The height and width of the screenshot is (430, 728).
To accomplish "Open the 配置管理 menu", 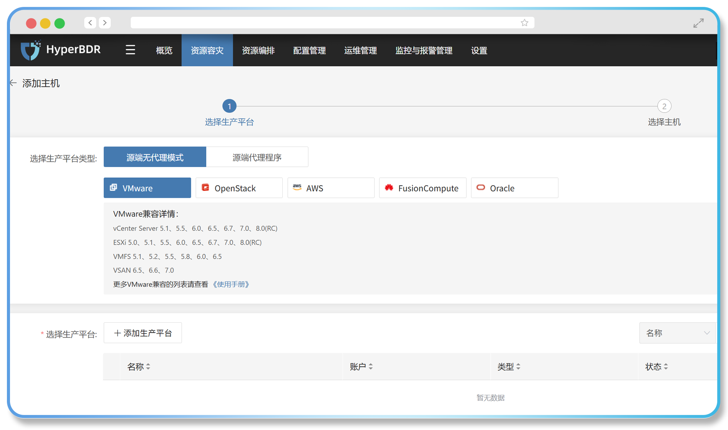I will tap(309, 50).
